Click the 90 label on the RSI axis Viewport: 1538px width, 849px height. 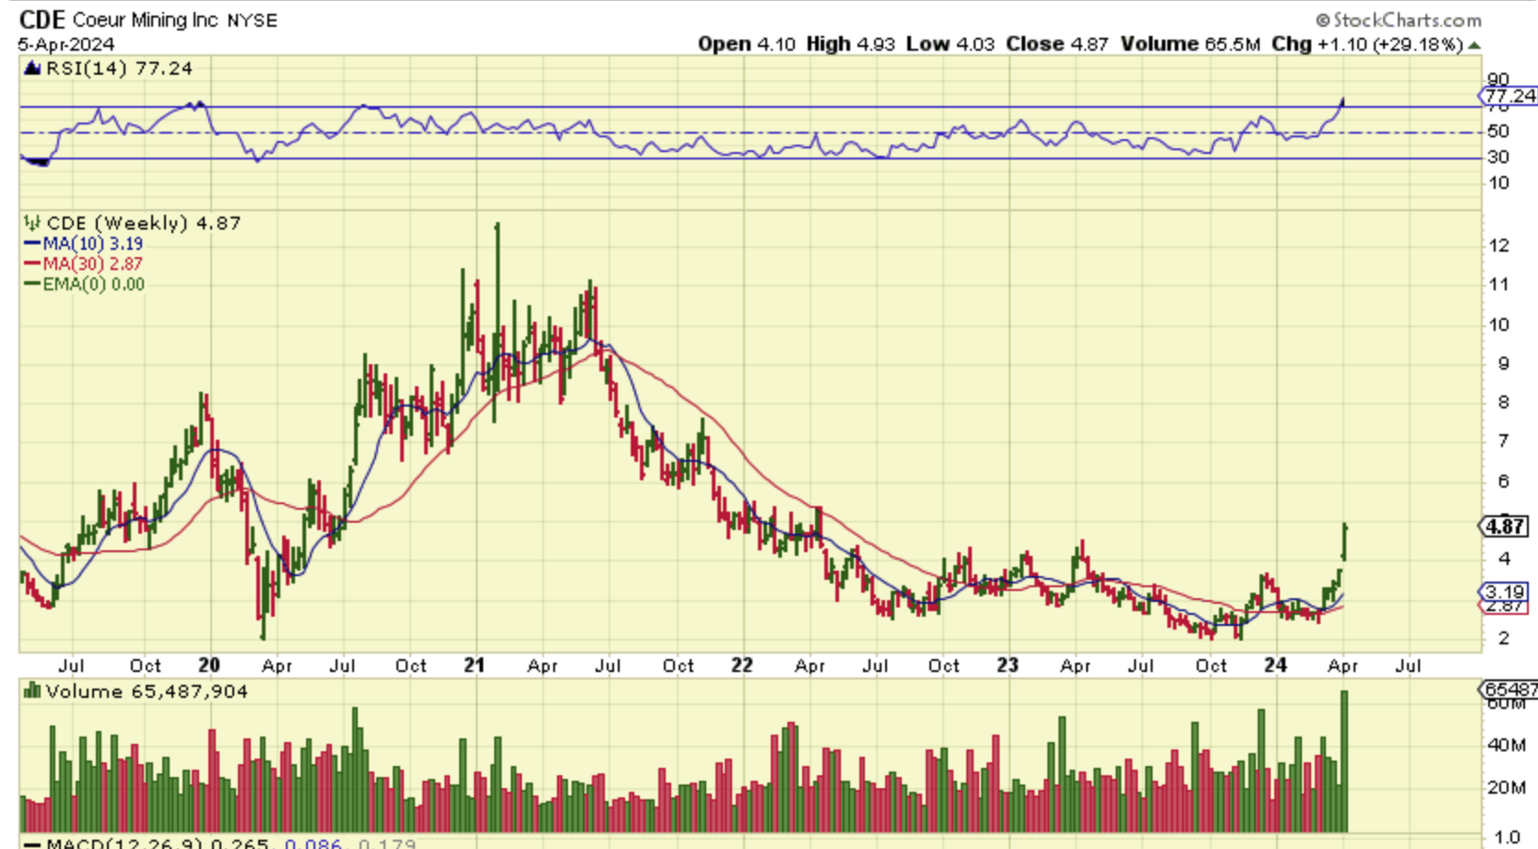(x=1498, y=79)
